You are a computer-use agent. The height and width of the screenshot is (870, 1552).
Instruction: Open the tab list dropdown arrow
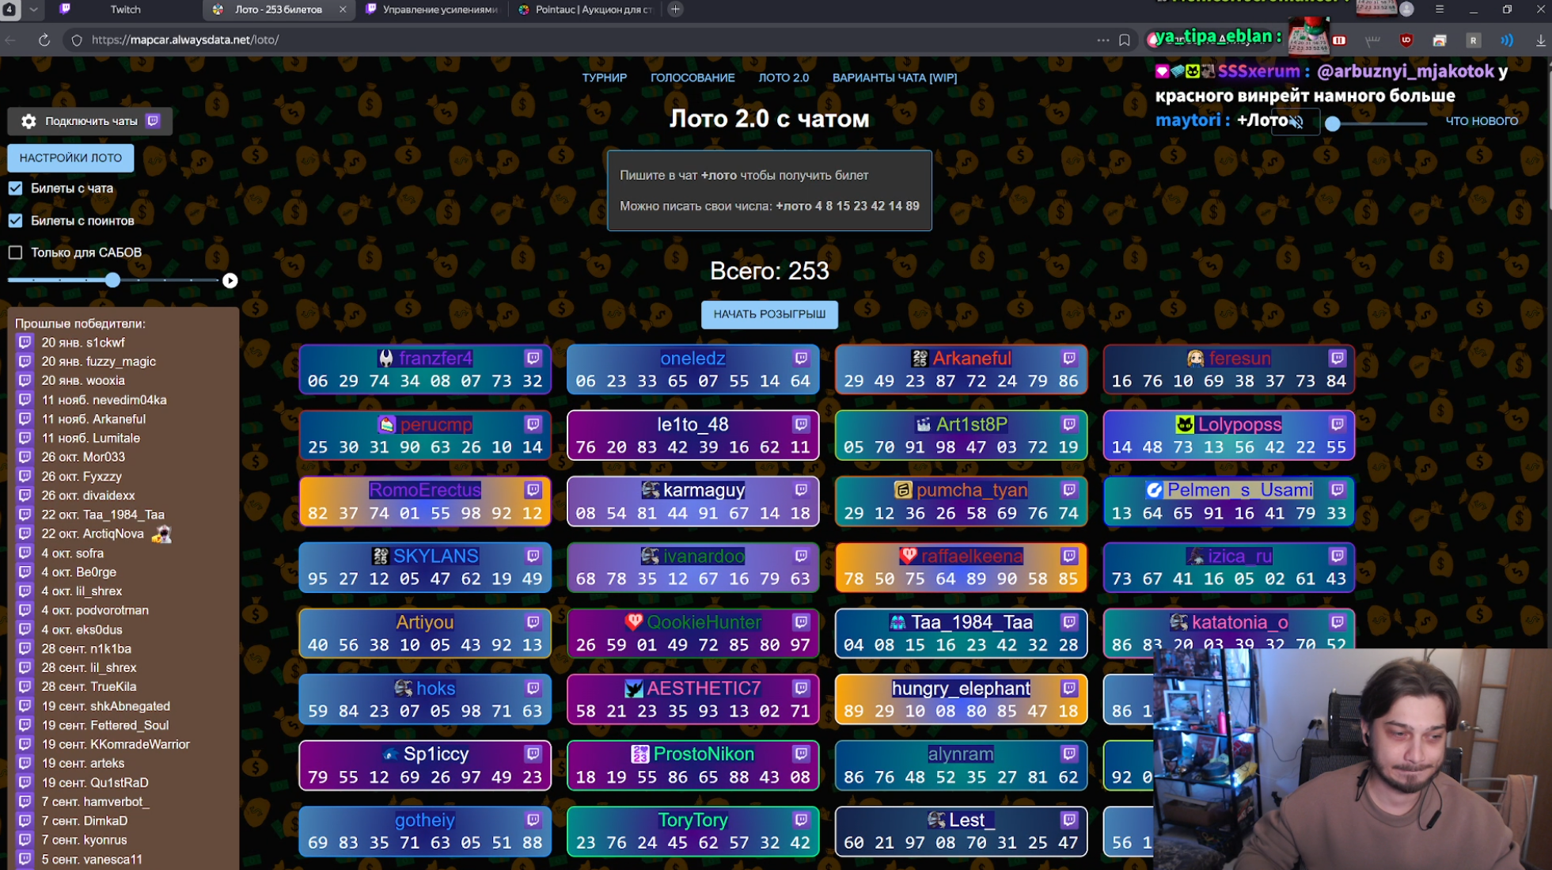coord(33,9)
